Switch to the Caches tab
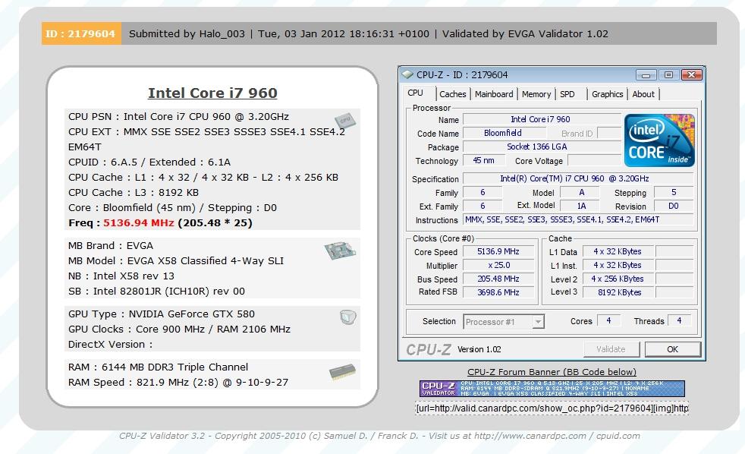 (x=452, y=94)
